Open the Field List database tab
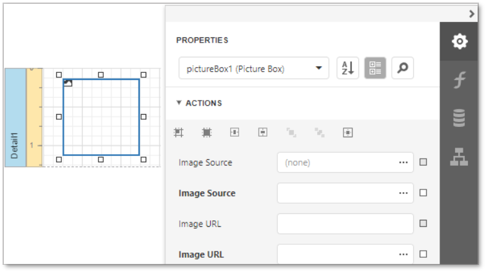 (x=459, y=118)
